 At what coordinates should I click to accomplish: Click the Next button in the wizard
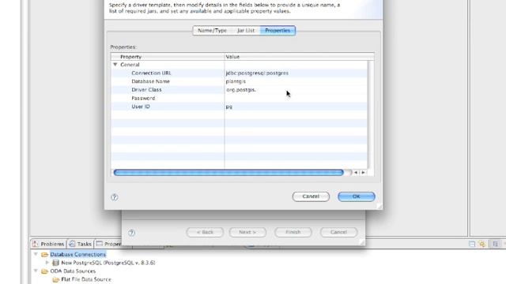(x=247, y=232)
